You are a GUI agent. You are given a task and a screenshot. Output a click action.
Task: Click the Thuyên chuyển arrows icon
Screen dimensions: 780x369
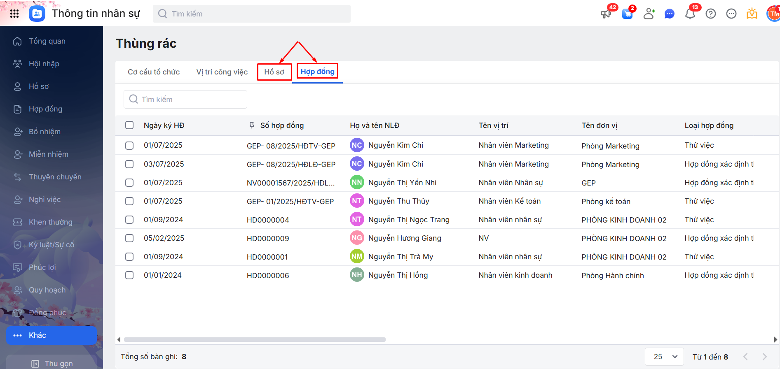coord(17,177)
